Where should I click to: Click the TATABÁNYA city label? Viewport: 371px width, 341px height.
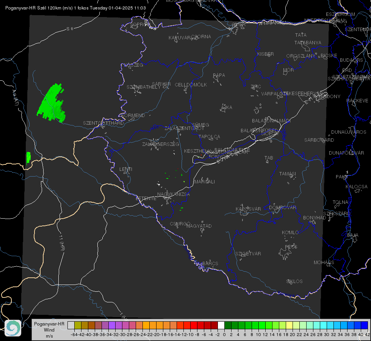[308, 43]
